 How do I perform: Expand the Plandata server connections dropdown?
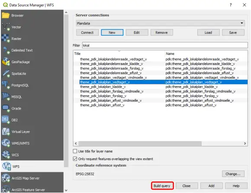161,23
